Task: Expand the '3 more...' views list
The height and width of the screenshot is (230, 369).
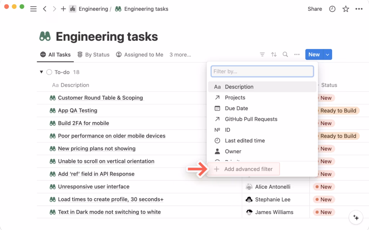Action: (x=180, y=55)
